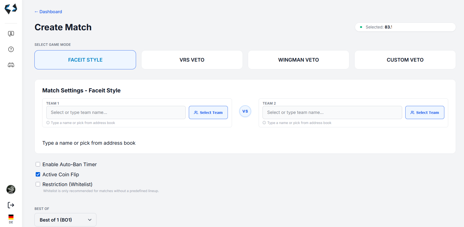The height and width of the screenshot is (227, 464).
Task: Enable the Auto-Ban Timer checkbox
Action: click(x=38, y=164)
